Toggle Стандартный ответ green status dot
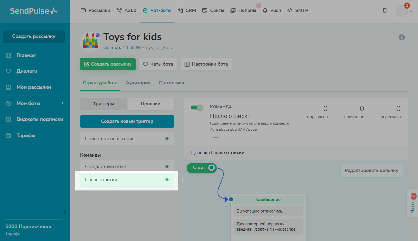 [x=167, y=166]
